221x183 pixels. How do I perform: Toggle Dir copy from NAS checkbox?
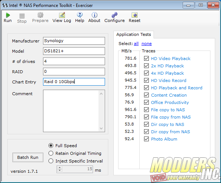click(146, 132)
